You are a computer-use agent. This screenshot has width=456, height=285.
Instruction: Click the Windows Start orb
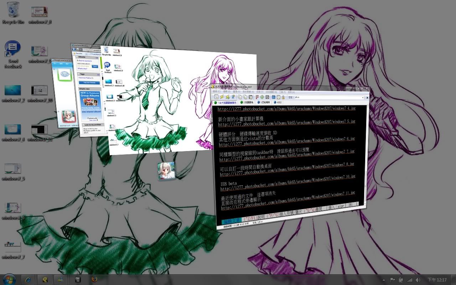coord(9,279)
